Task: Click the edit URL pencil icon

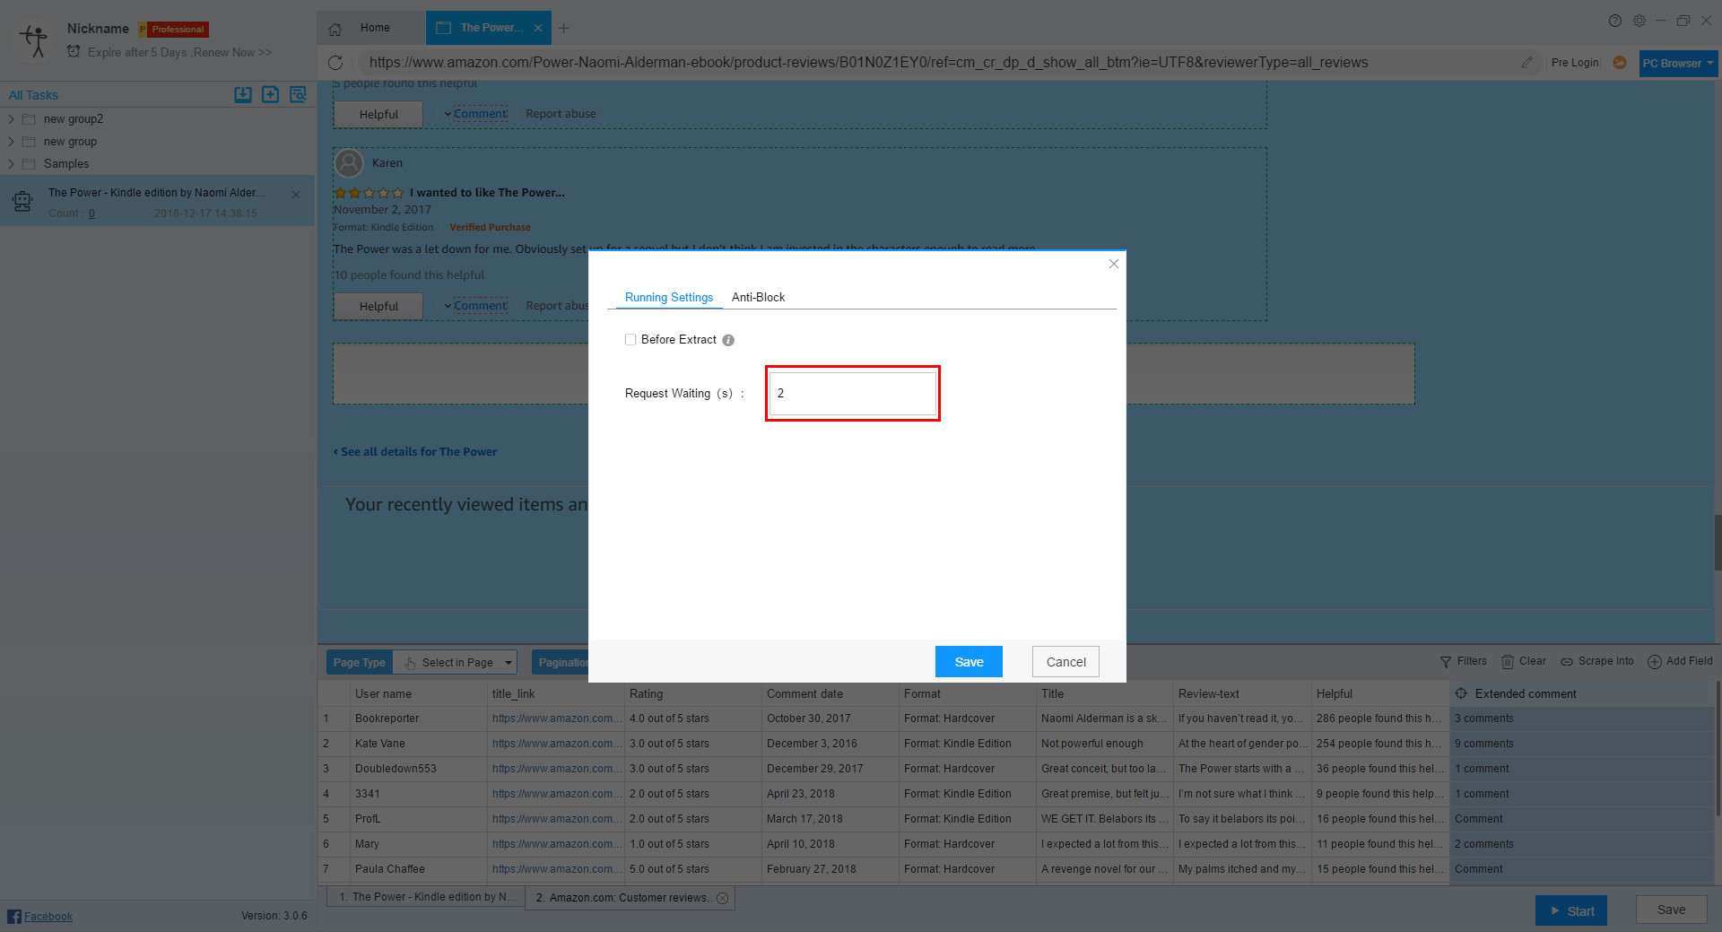Action: pos(1526,63)
